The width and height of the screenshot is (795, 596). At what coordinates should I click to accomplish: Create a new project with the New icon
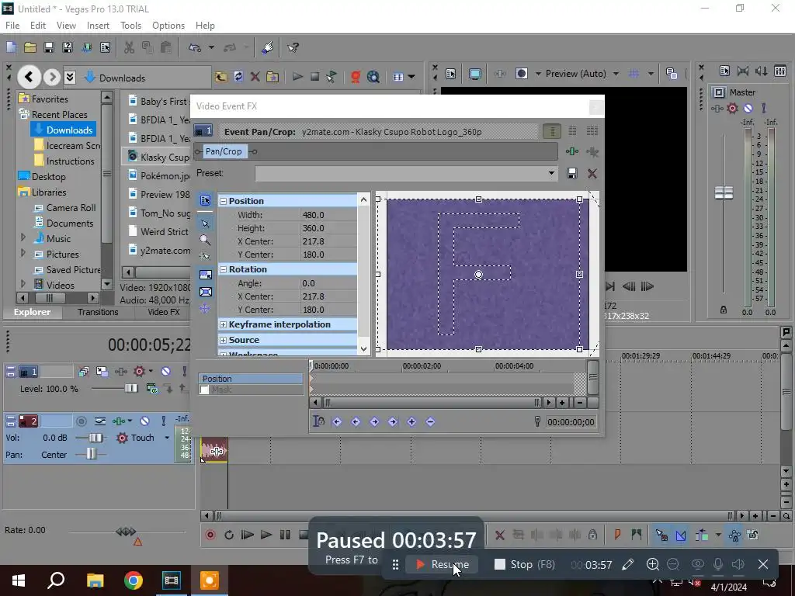11,47
